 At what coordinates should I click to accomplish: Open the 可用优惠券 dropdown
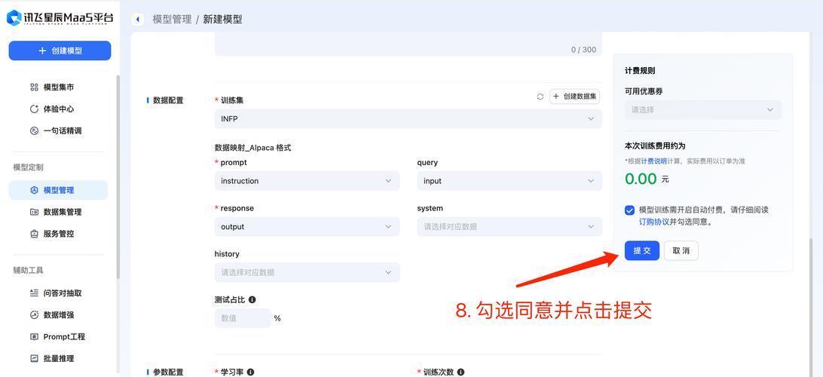[702, 110]
